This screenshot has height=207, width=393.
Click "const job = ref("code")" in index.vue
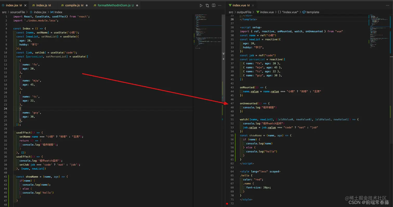[258, 55]
